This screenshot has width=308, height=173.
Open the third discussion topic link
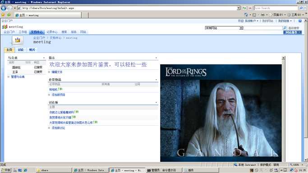(x=71, y=123)
